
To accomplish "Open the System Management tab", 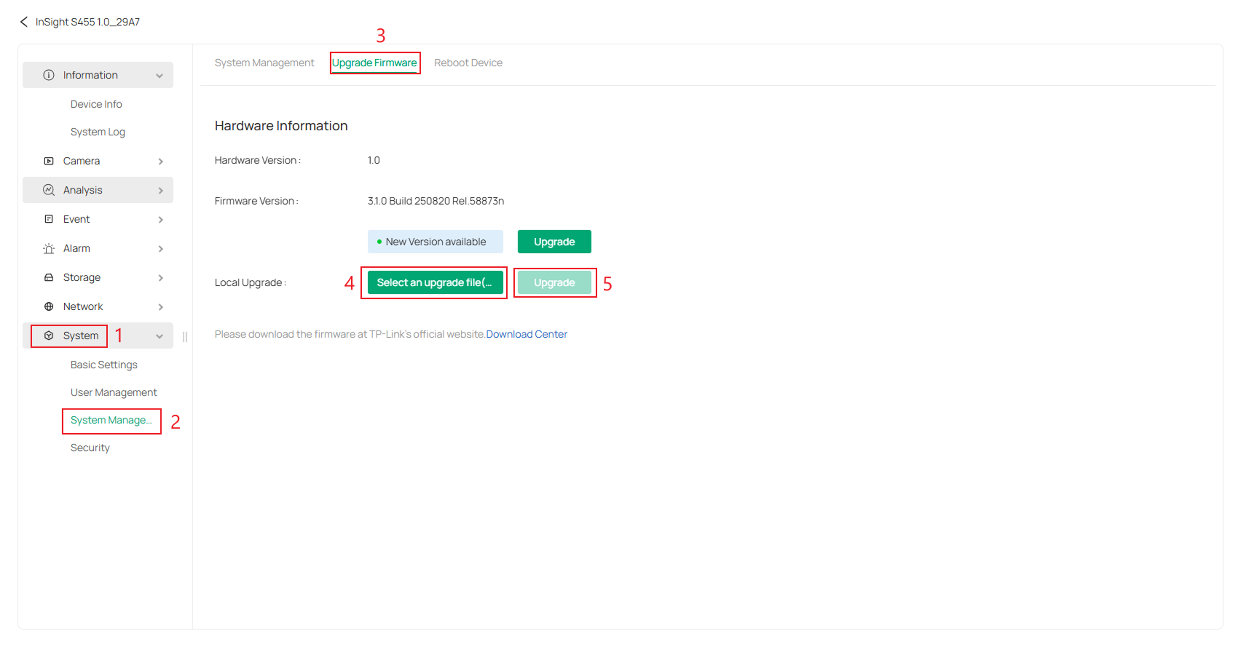I will click(x=264, y=62).
